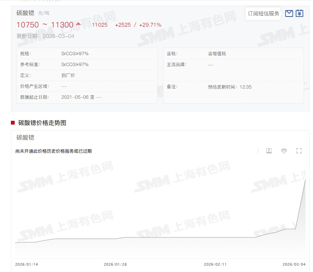Print the price trend chart

point(284,151)
